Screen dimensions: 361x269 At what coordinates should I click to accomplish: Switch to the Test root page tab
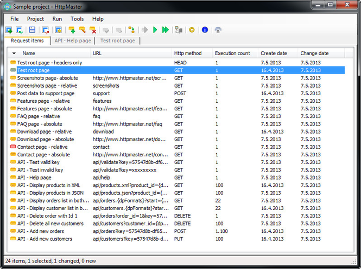[117, 41]
